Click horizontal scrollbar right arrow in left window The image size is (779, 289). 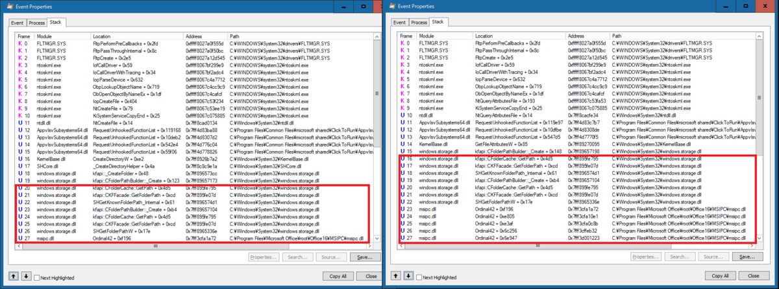point(371,247)
